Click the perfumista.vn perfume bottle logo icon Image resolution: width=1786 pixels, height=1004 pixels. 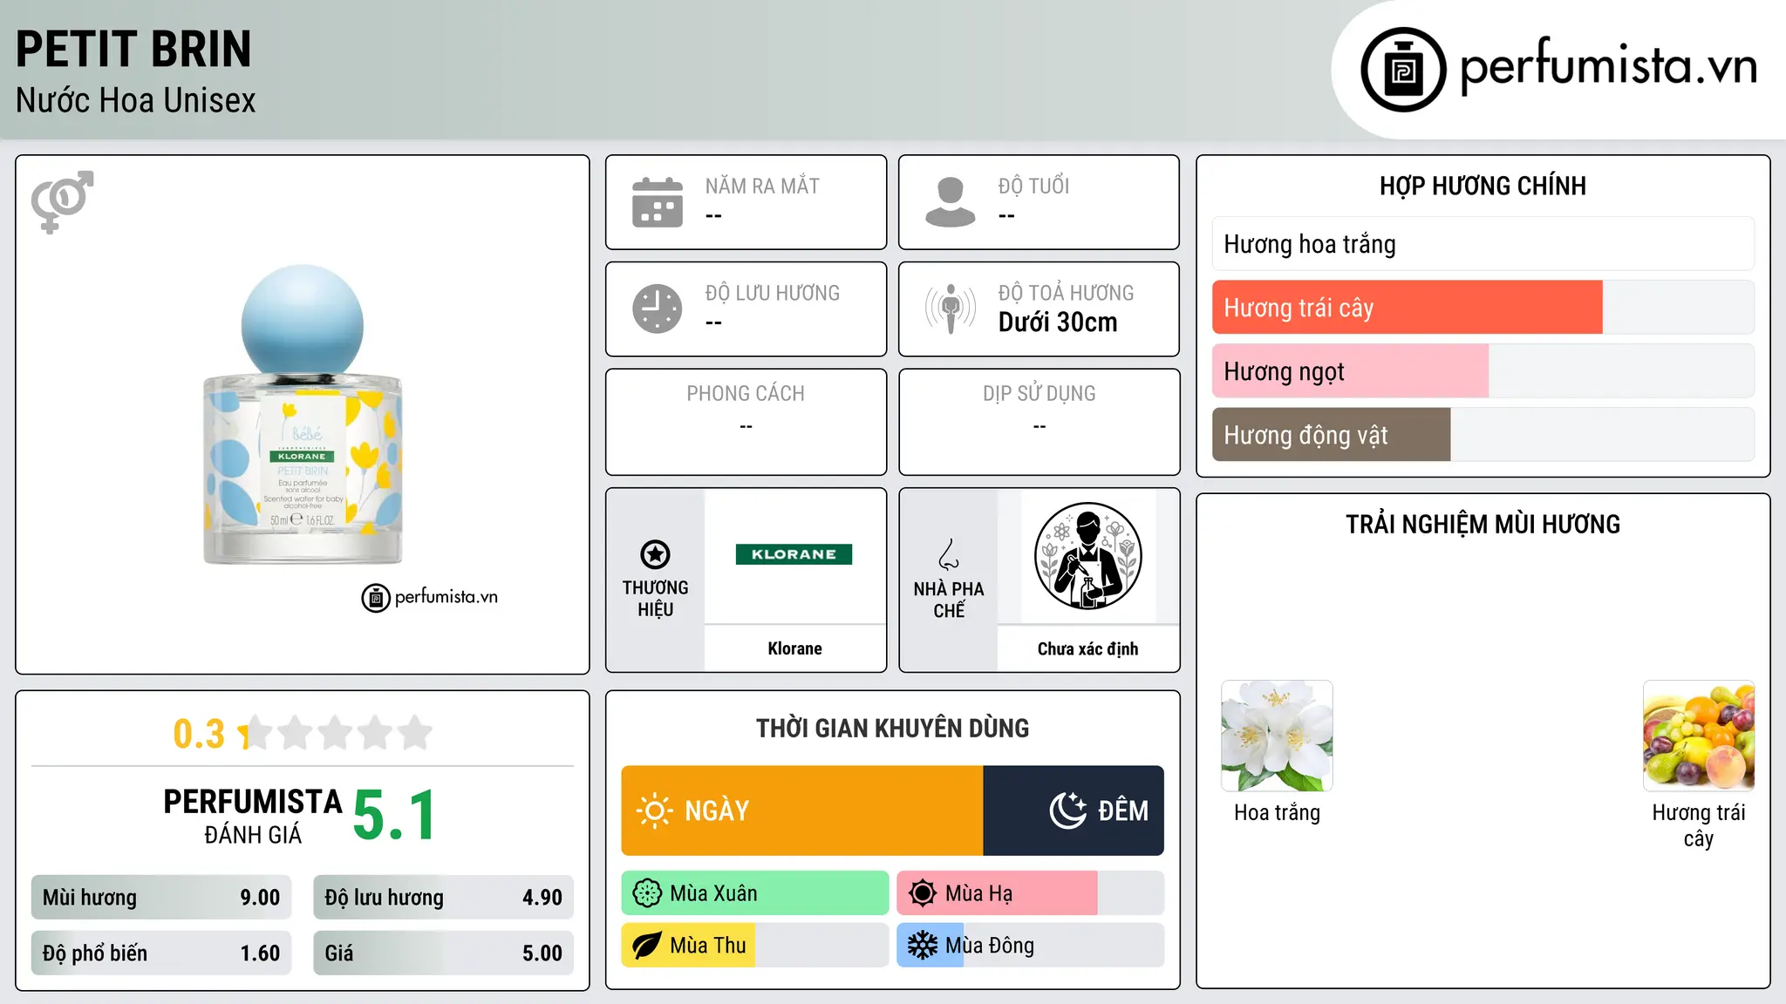pyautogui.click(x=1403, y=70)
